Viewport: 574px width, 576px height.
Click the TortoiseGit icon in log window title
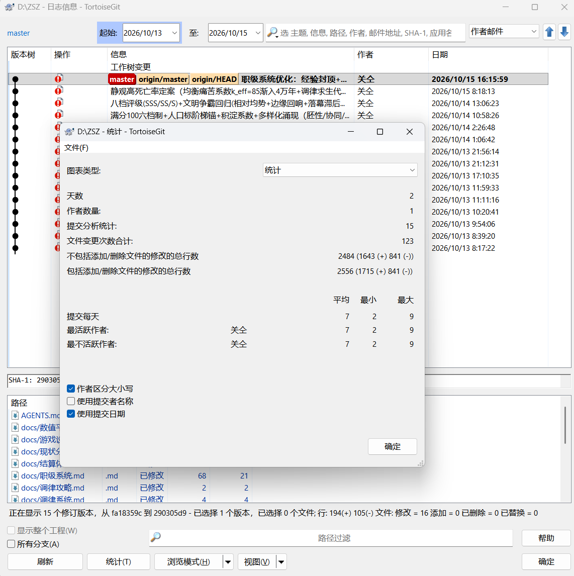(10, 7)
